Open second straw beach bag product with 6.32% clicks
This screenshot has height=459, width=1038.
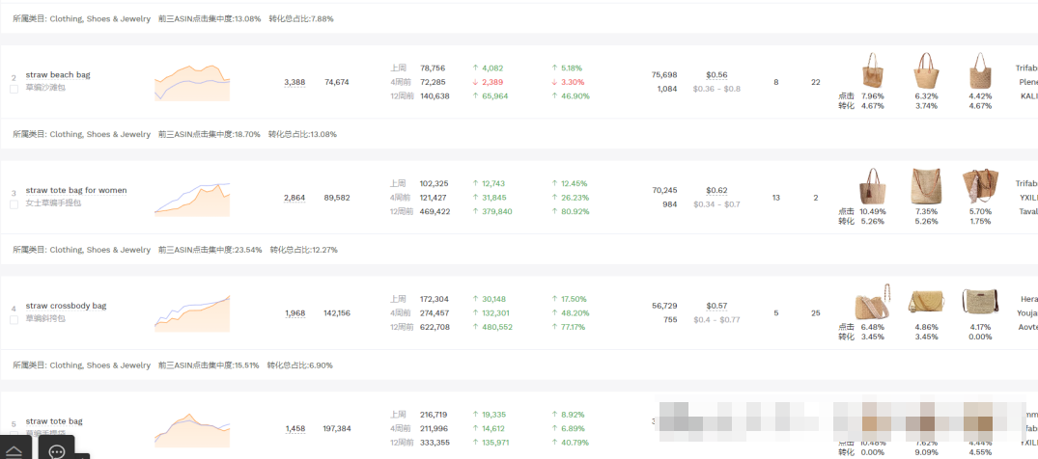point(926,70)
